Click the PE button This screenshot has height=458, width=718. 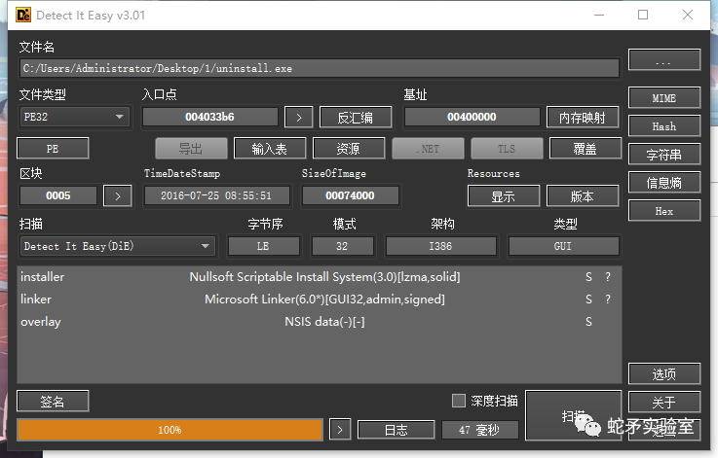tap(53, 149)
